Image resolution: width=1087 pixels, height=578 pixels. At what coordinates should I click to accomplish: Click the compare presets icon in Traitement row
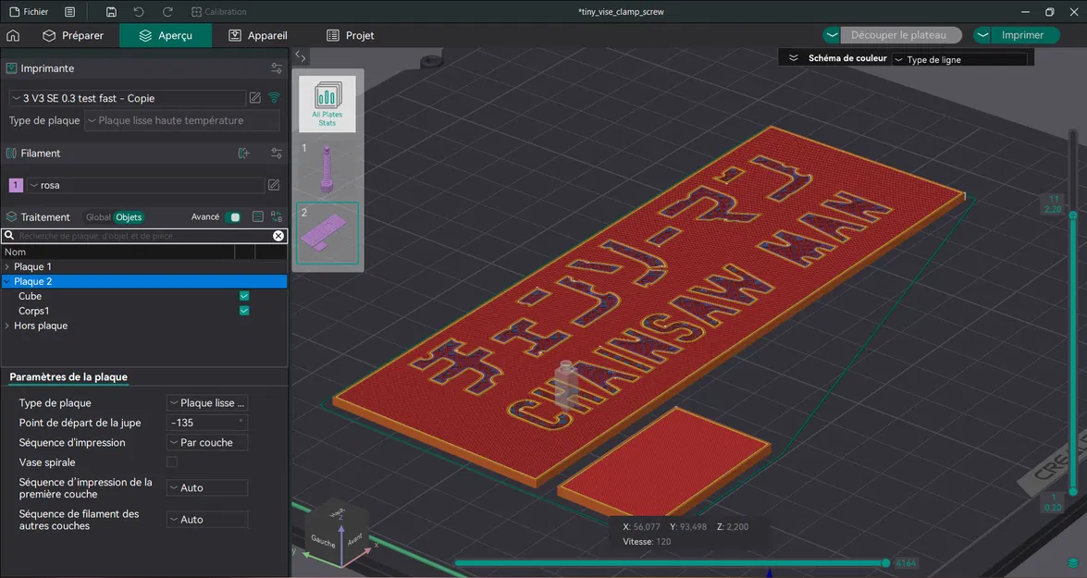click(277, 217)
